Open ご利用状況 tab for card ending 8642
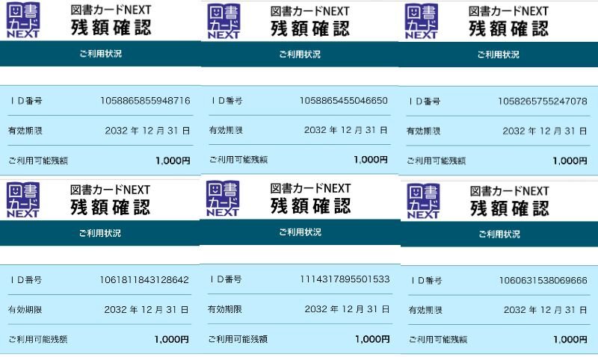The width and height of the screenshot is (598, 357). [x=100, y=233]
